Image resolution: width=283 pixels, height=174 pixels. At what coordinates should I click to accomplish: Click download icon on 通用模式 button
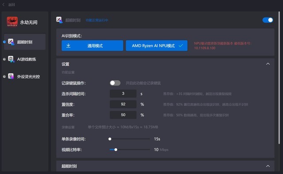69,45
